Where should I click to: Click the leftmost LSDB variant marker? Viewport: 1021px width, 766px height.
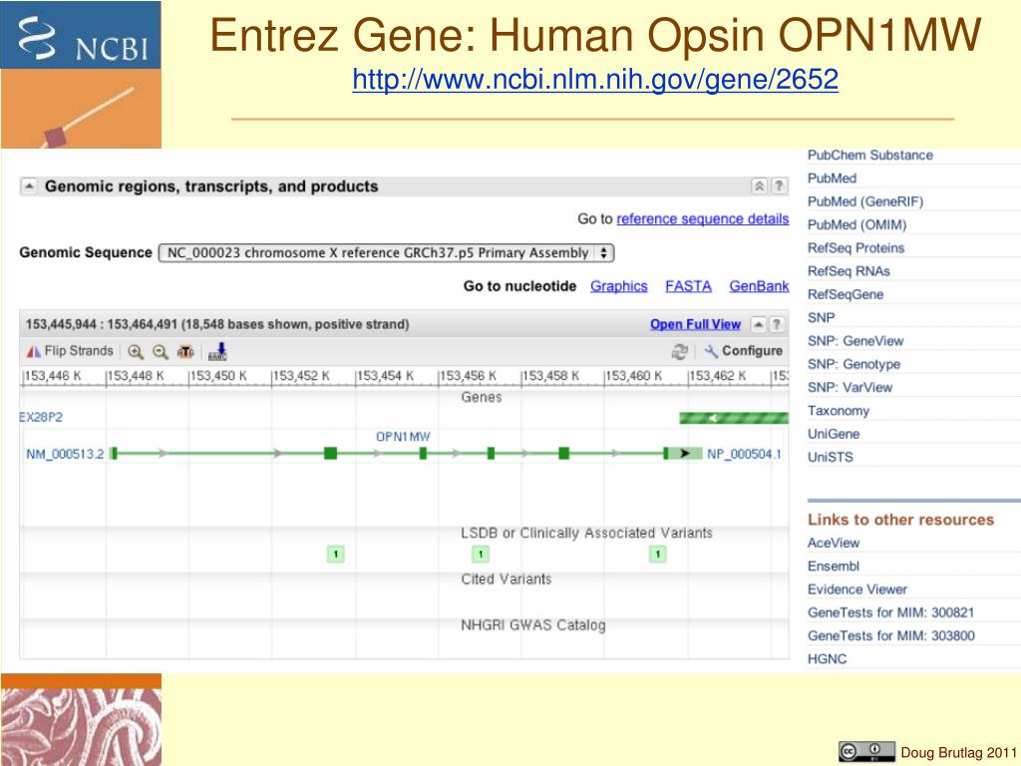[335, 555]
